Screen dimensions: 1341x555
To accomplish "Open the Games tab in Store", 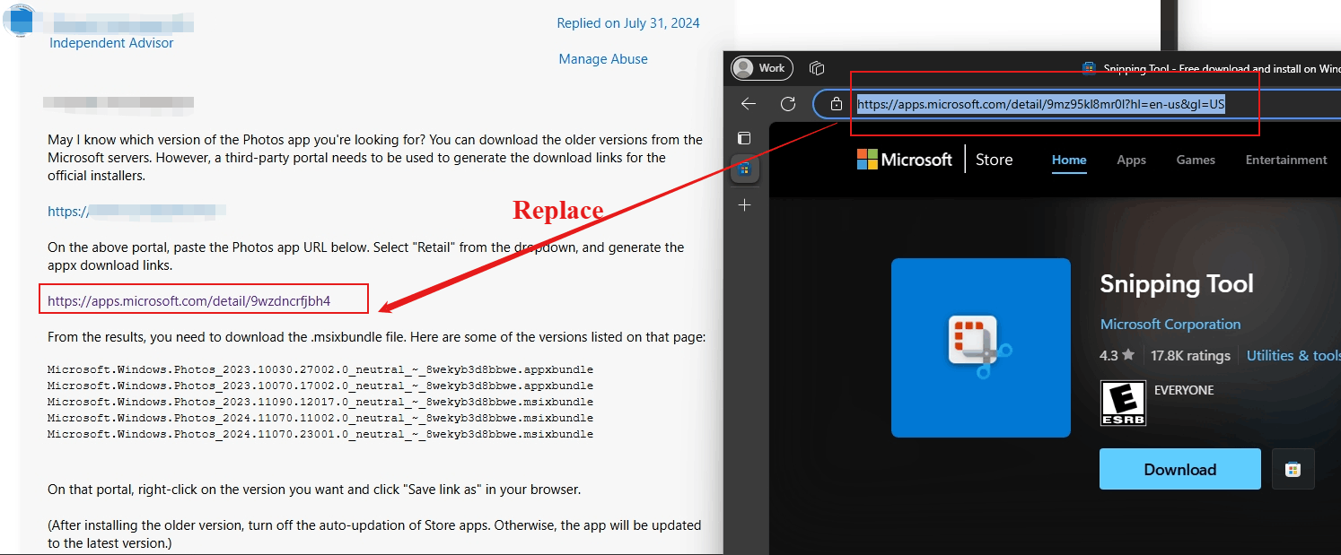I will click(1196, 160).
